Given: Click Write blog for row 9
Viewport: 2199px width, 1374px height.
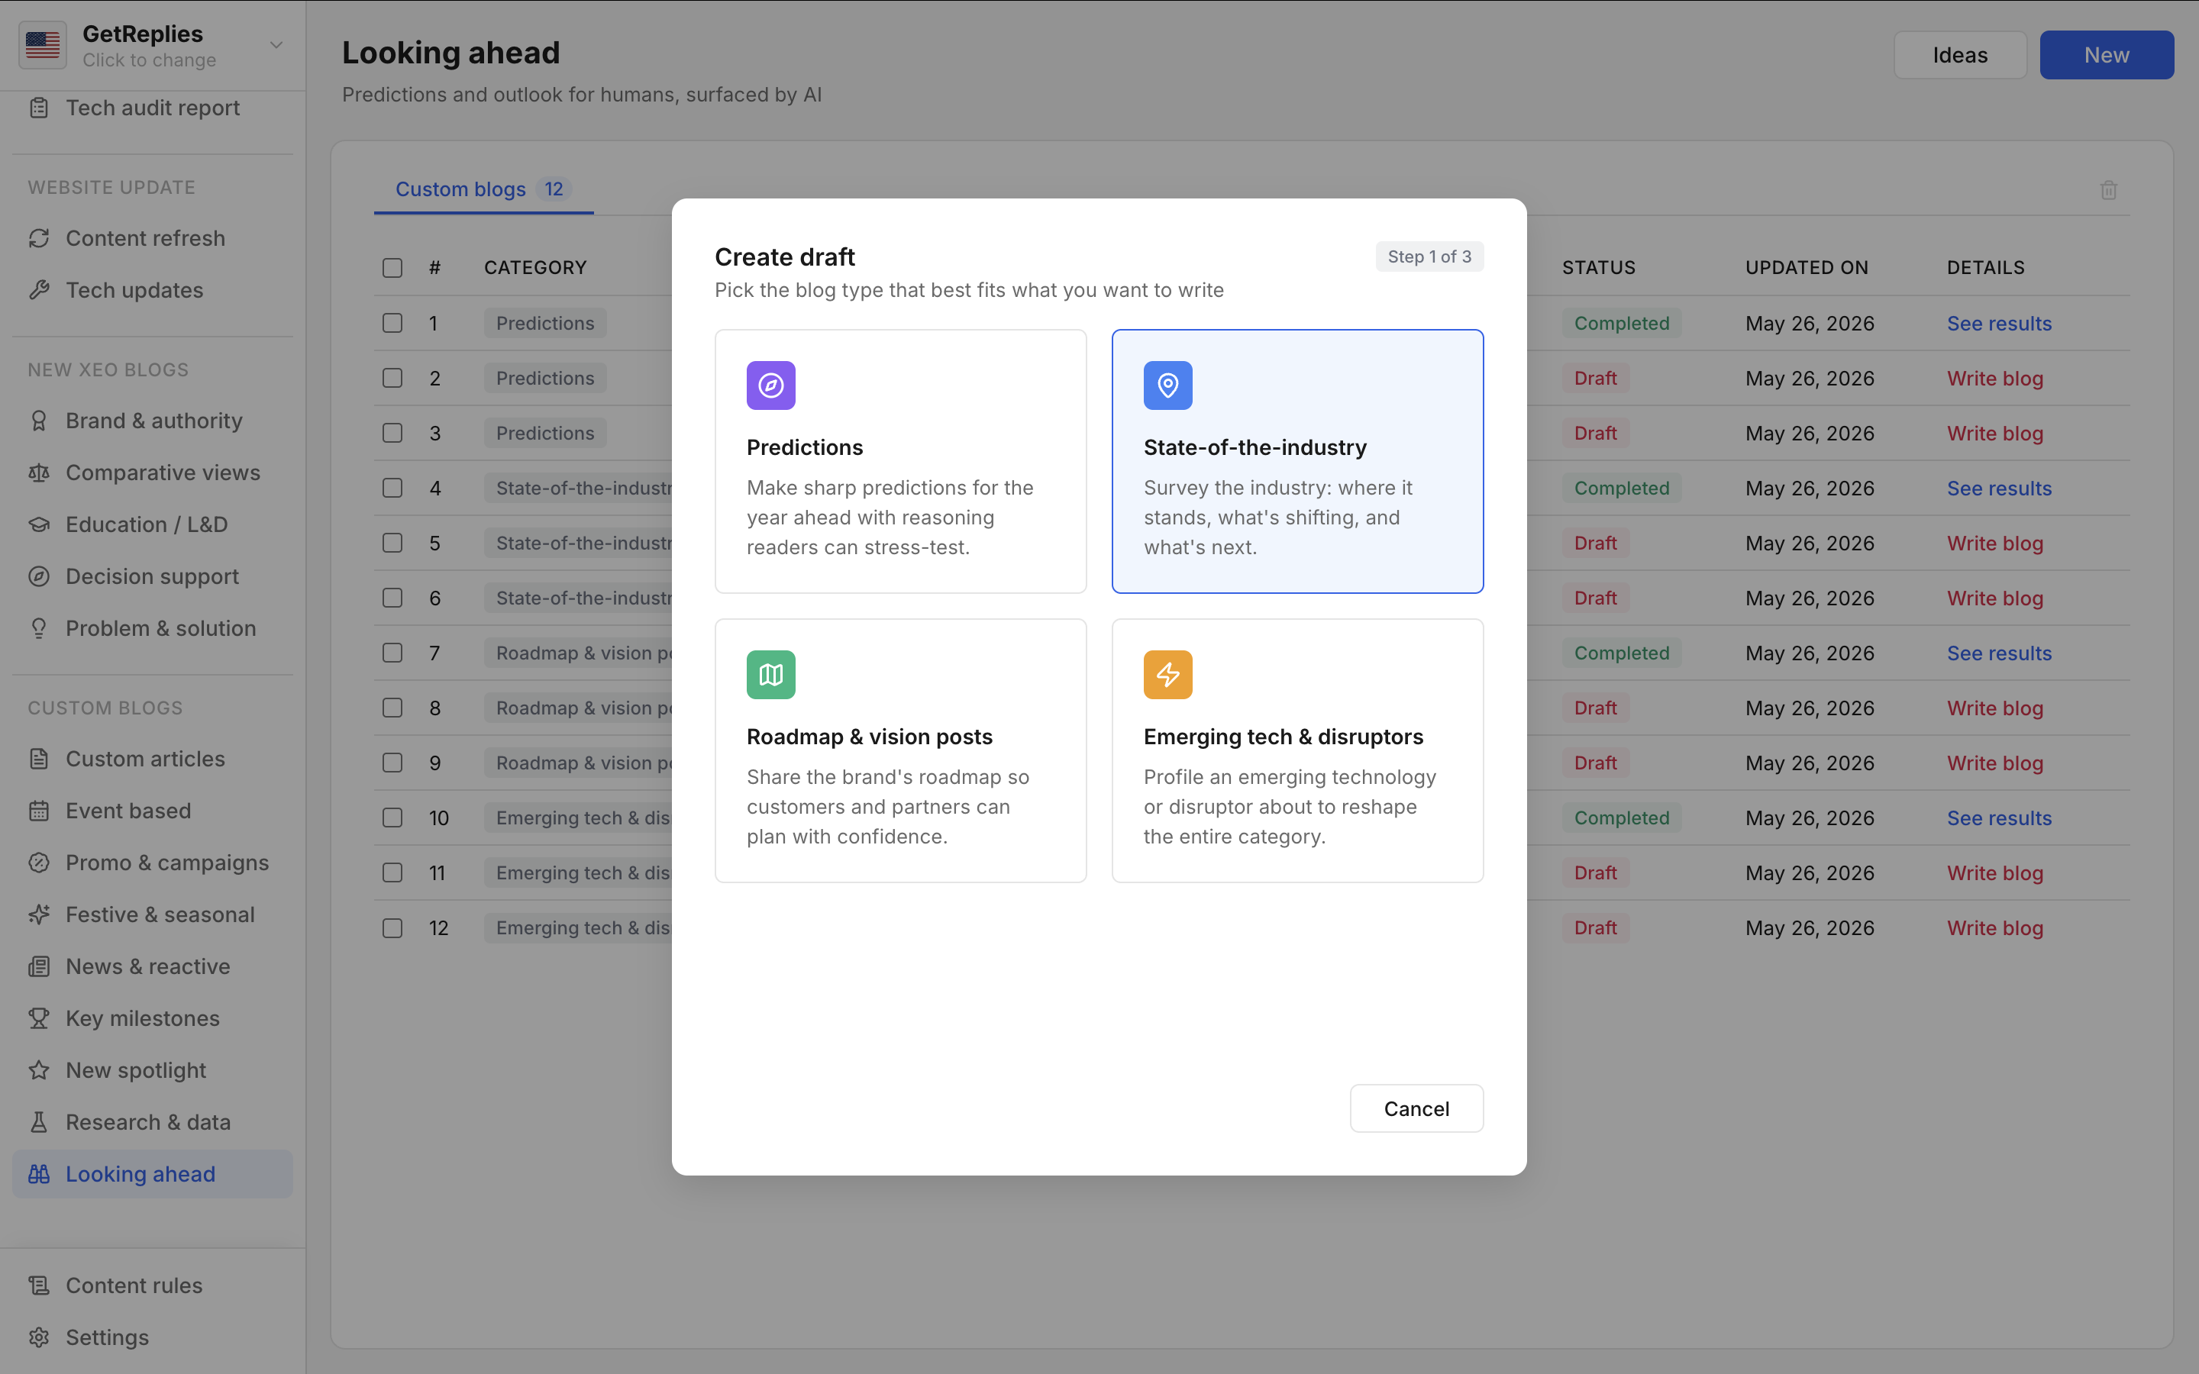Looking at the screenshot, I should coord(1994,763).
